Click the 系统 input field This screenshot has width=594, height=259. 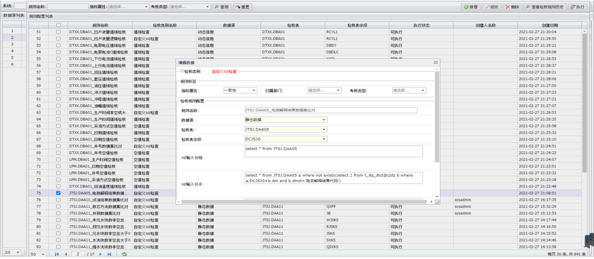[x=20, y=6]
